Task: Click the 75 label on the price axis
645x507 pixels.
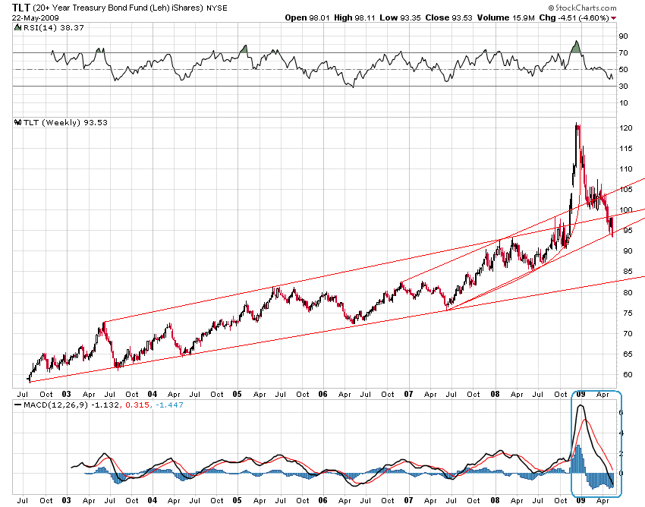Action: click(x=628, y=313)
